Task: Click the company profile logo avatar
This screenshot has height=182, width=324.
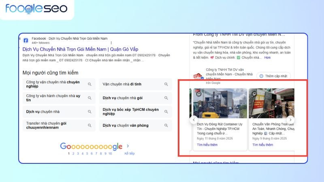Action: point(198,76)
